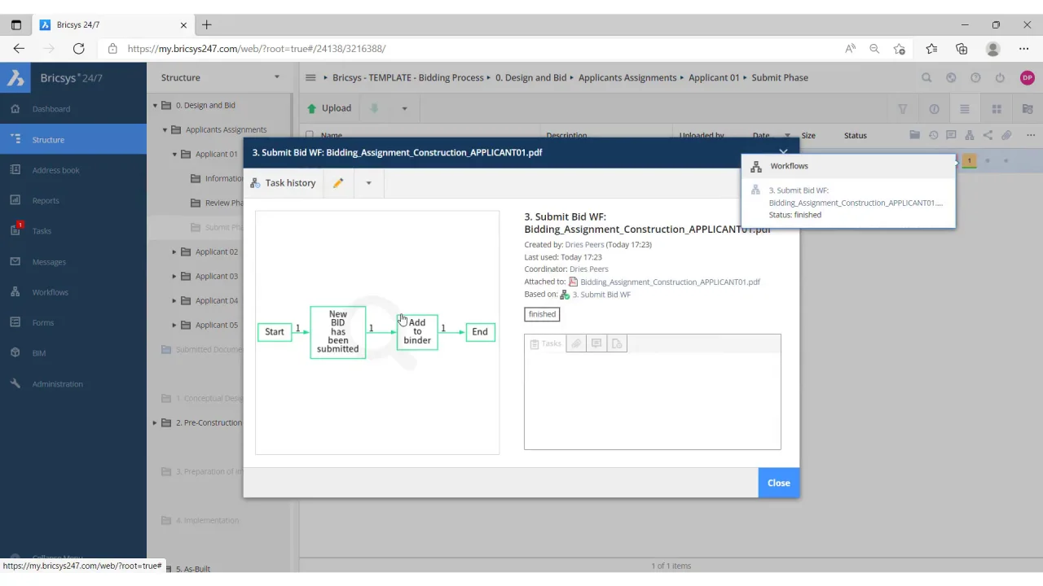Click the Administration wrench icon

click(x=15, y=384)
